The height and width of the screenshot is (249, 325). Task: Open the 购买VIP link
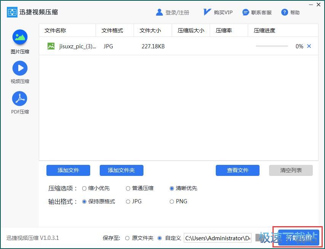[x=223, y=13]
